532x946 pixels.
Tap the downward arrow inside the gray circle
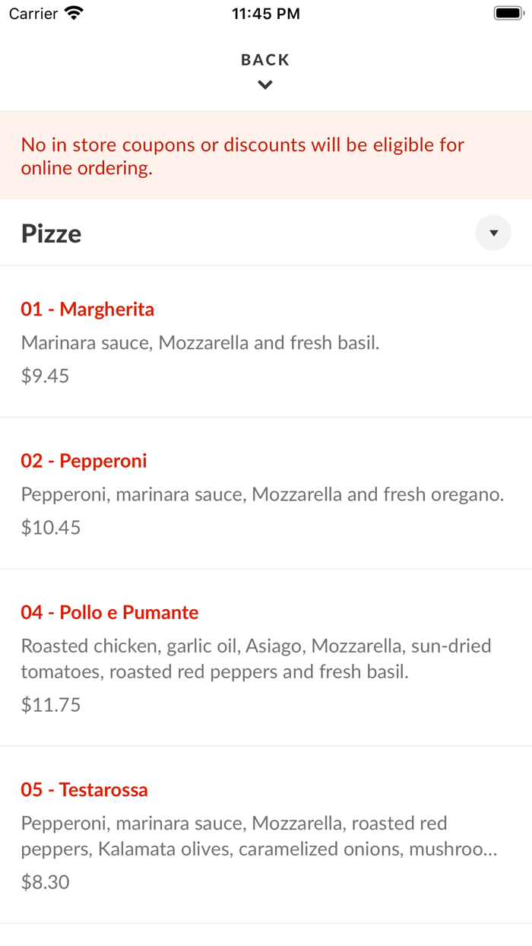point(493,233)
